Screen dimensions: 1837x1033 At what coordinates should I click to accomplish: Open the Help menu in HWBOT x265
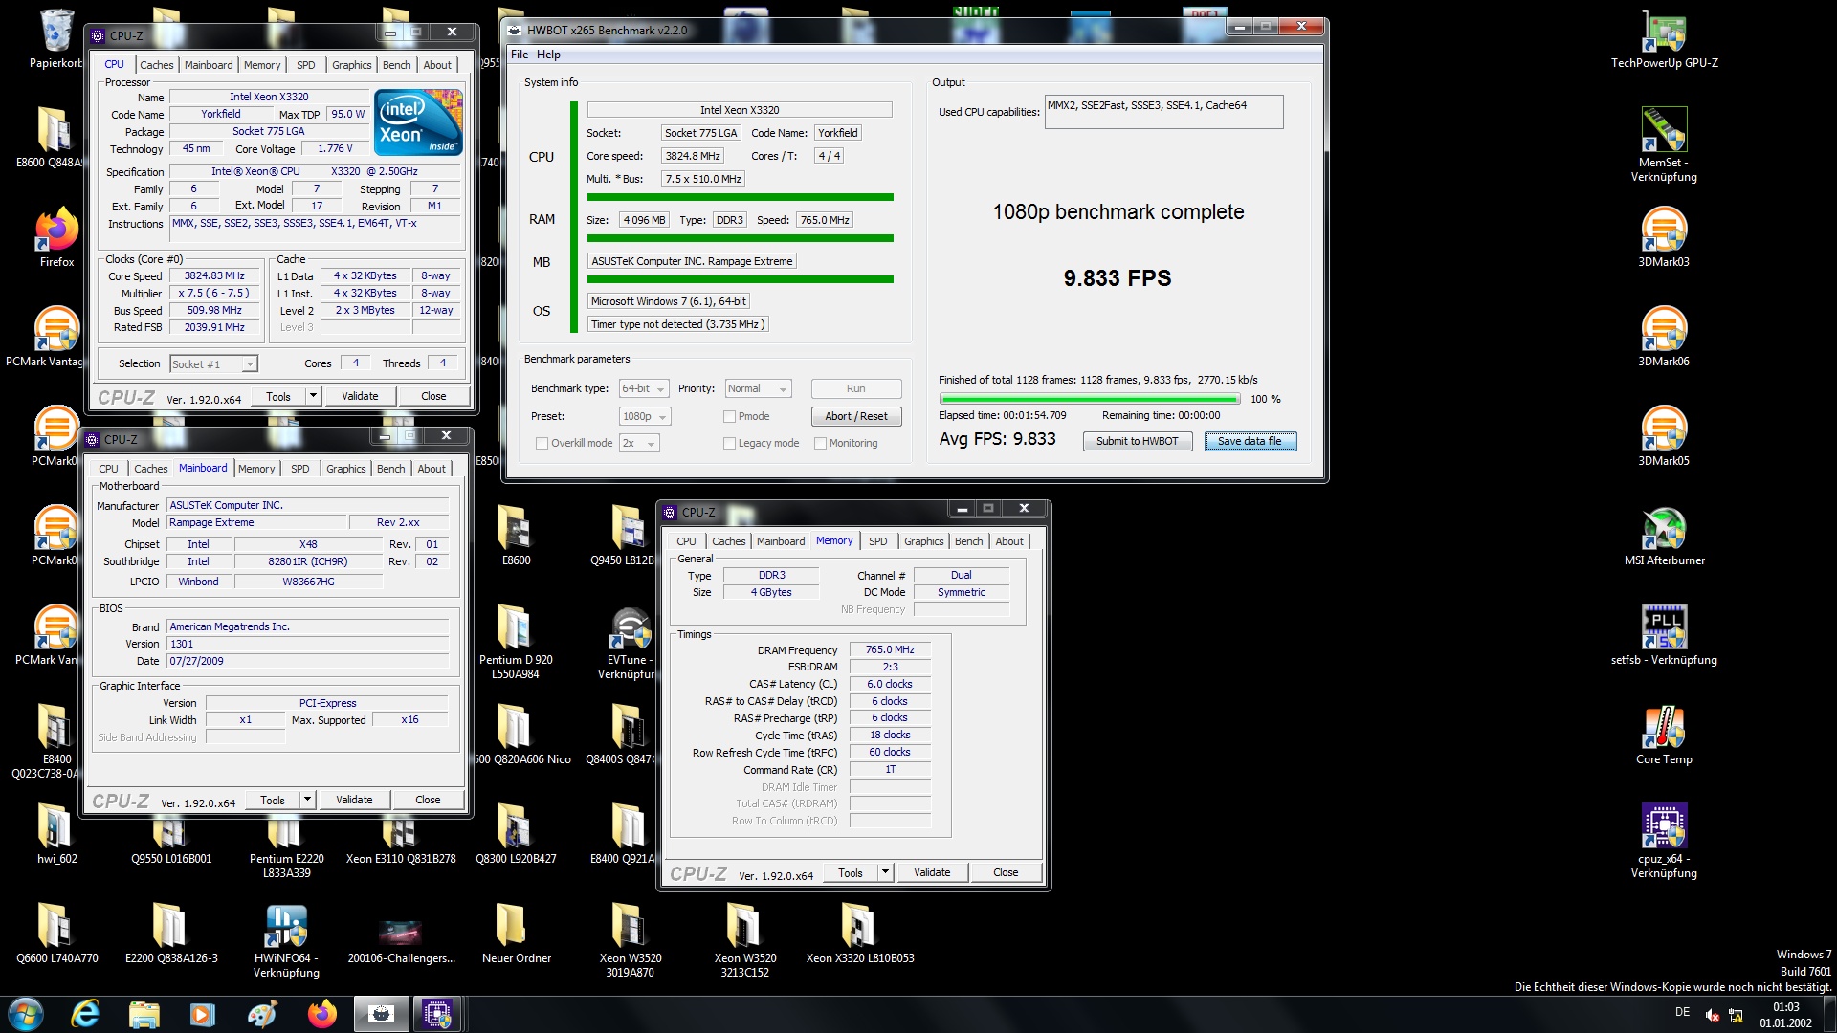click(x=548, y=55)
